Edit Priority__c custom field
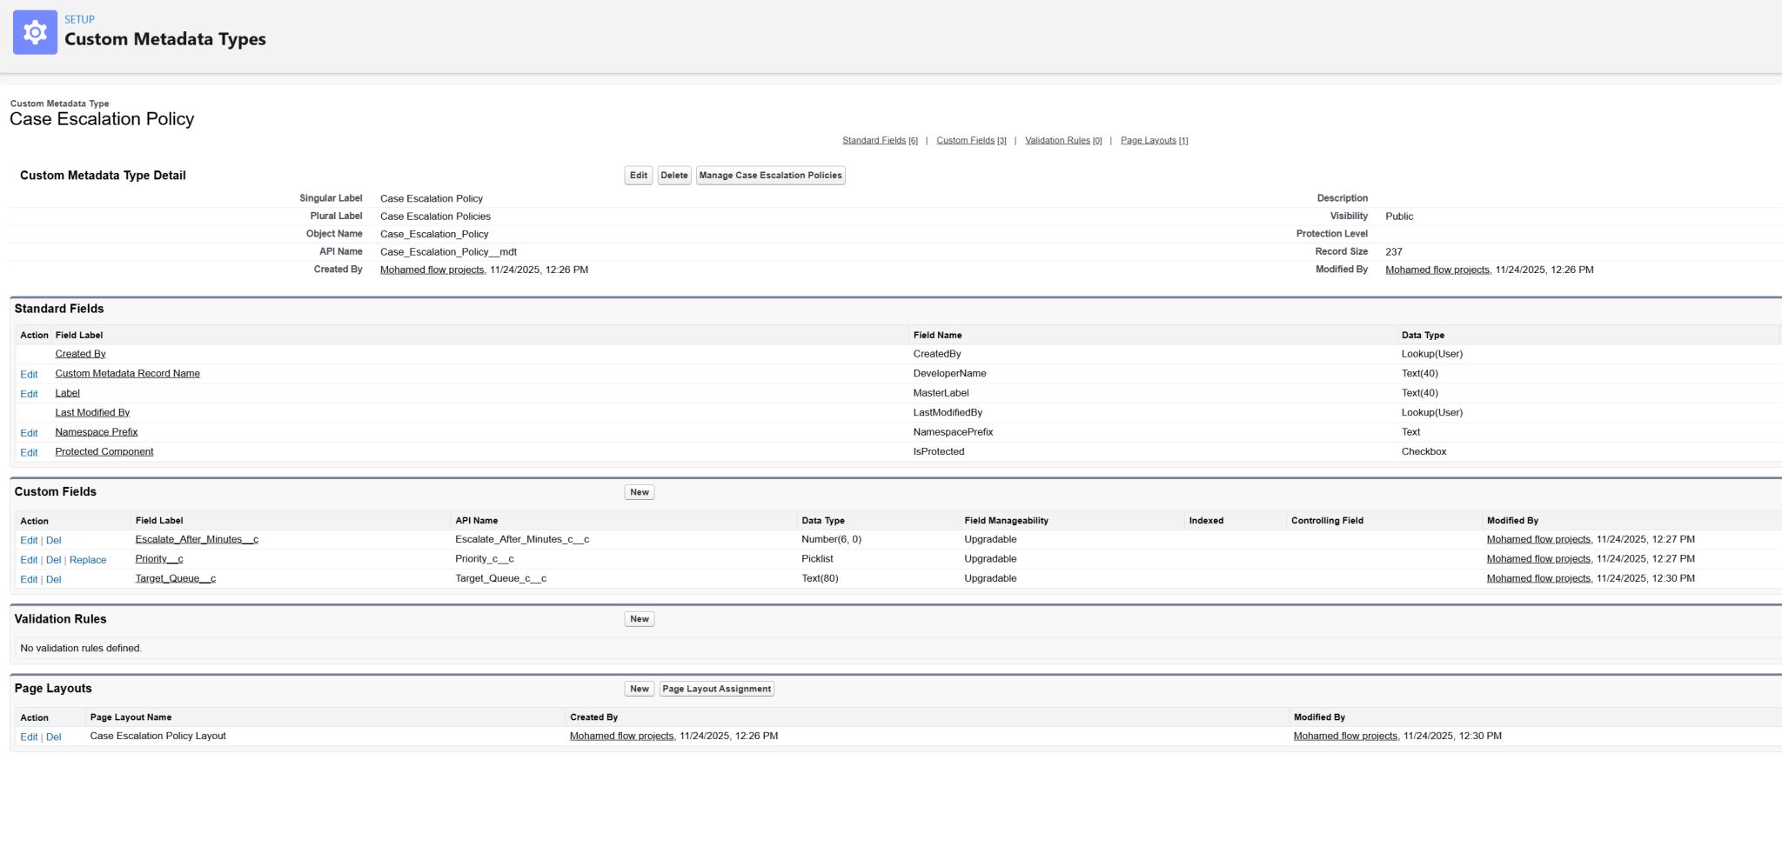Screen dimensions: 1782x860 pyautogui.click(x=29, y=560)
